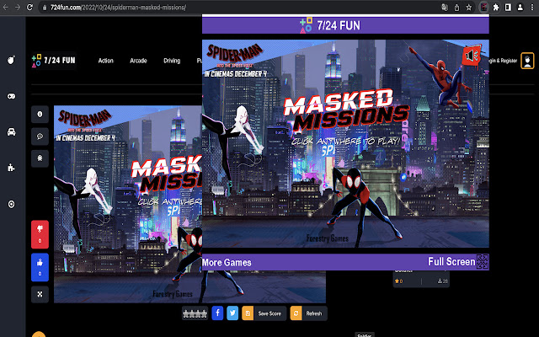
Task: Click the target circle icon in left sidebar
Action: click(x=11, y=204)
